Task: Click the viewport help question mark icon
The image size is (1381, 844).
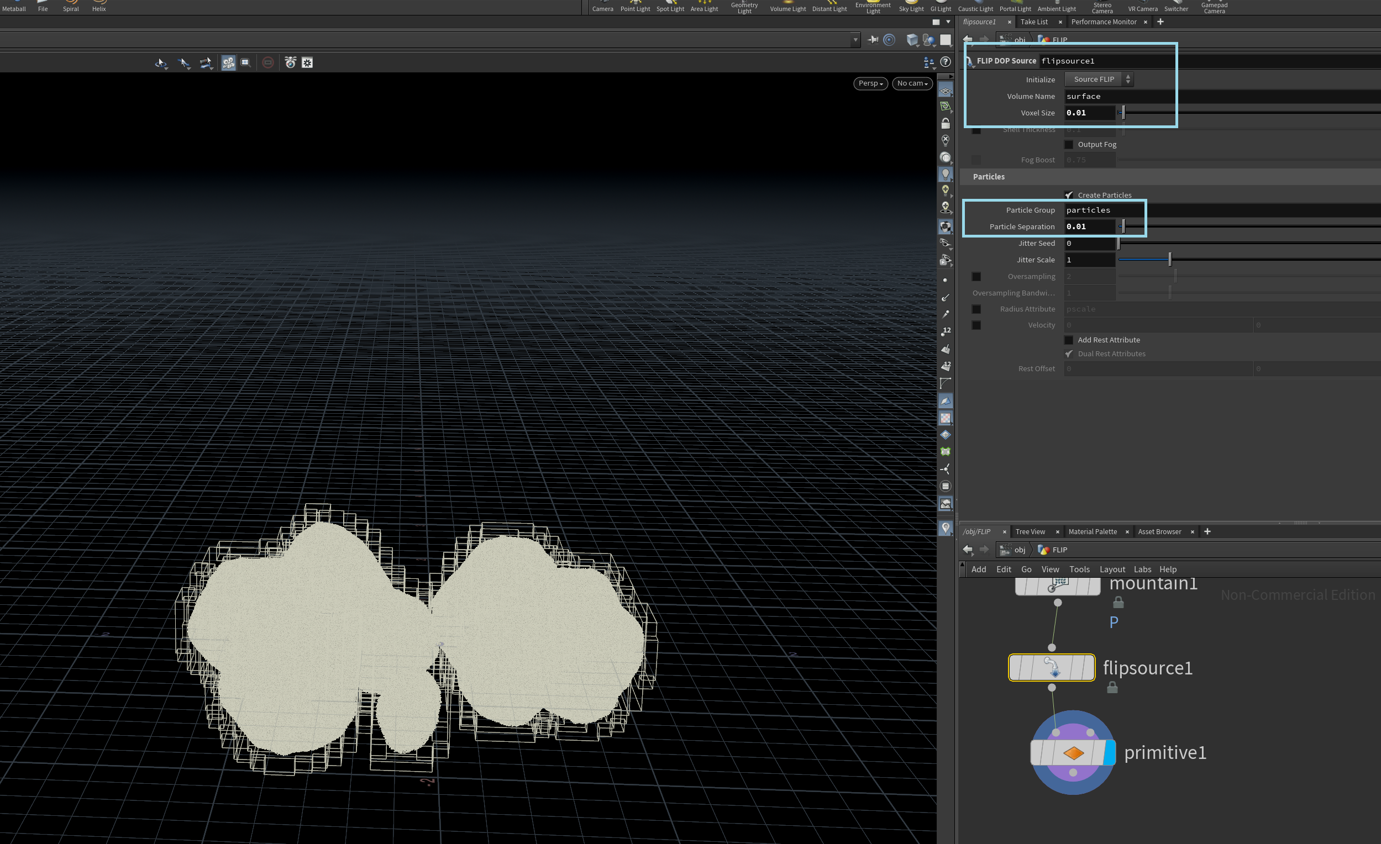Action: click(x=946, y=62)
